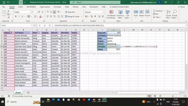Open the Full Name column filter dropdown
Screen dimensions: 188x106
point(31,33)
